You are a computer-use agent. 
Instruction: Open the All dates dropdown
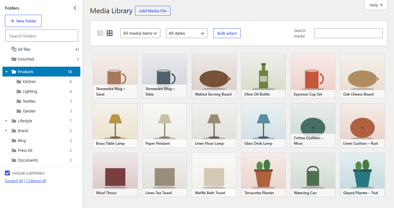coord(187,33)
